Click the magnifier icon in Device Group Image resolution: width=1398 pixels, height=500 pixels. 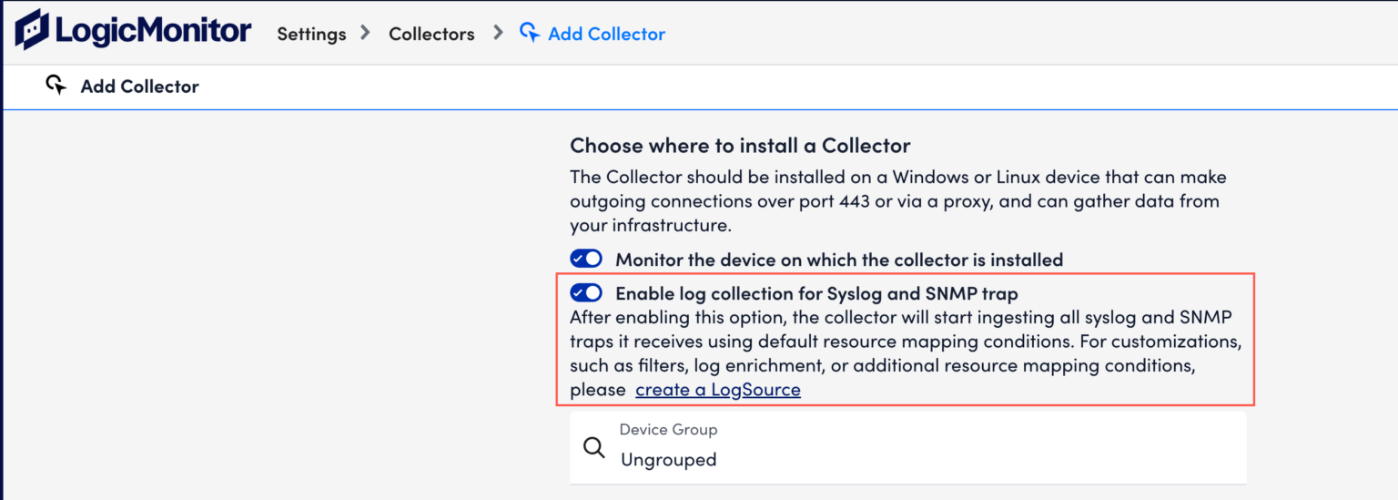(594, 448)
